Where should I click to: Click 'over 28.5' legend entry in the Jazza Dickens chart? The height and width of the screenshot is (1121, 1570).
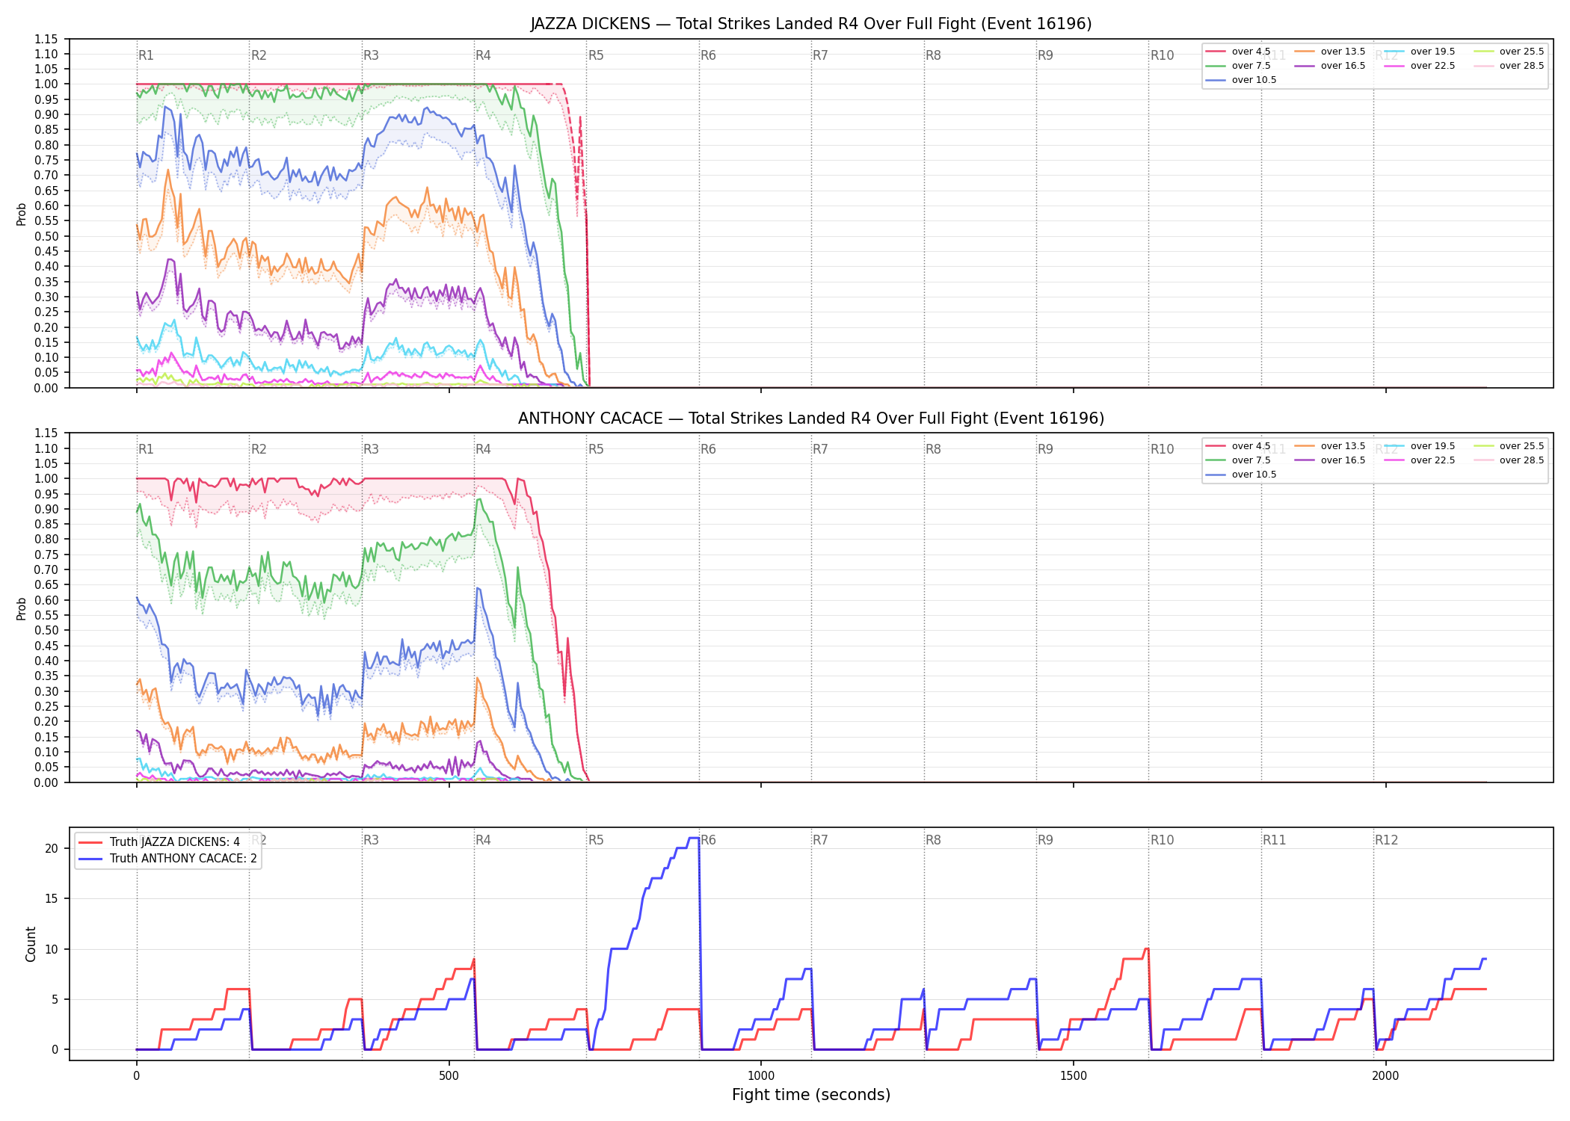click(x=1509, y=66)
